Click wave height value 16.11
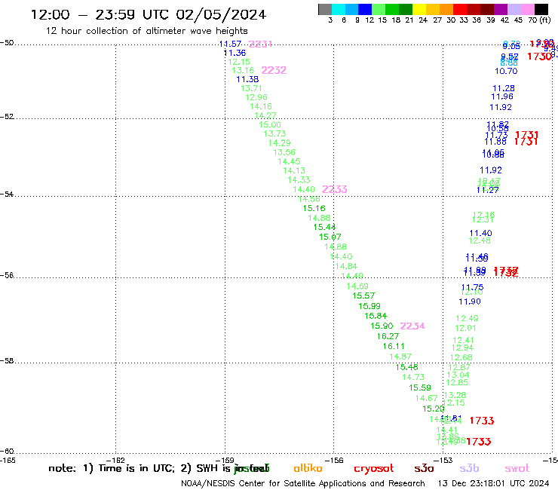Viewport: 558px width, 490px height. tap(394, 346)
